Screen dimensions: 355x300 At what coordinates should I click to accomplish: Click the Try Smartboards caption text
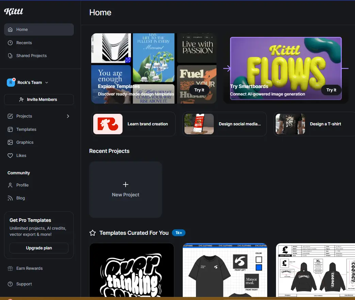(249, 86)
